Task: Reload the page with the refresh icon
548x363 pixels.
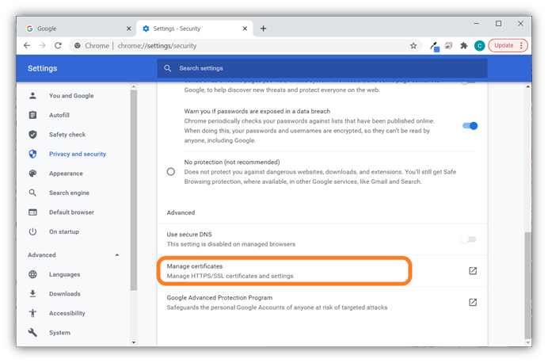Action: click(x=58, y=45)
